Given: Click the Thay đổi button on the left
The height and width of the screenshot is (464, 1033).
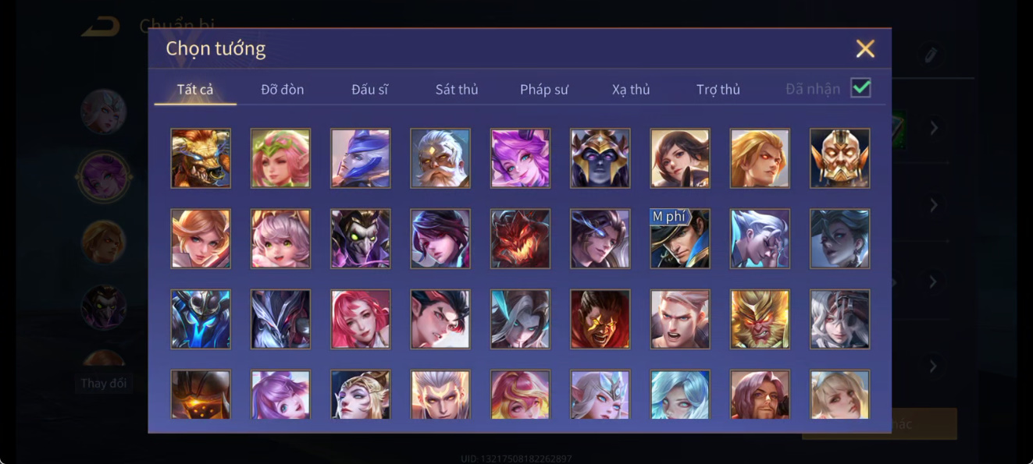Looking at the screenshot, I should point(104,384).
